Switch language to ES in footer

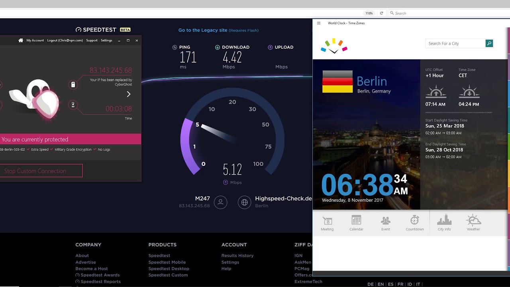tap(390, 284)
